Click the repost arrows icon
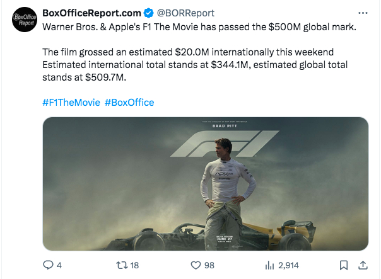381x279 pixels. [122, 265]
